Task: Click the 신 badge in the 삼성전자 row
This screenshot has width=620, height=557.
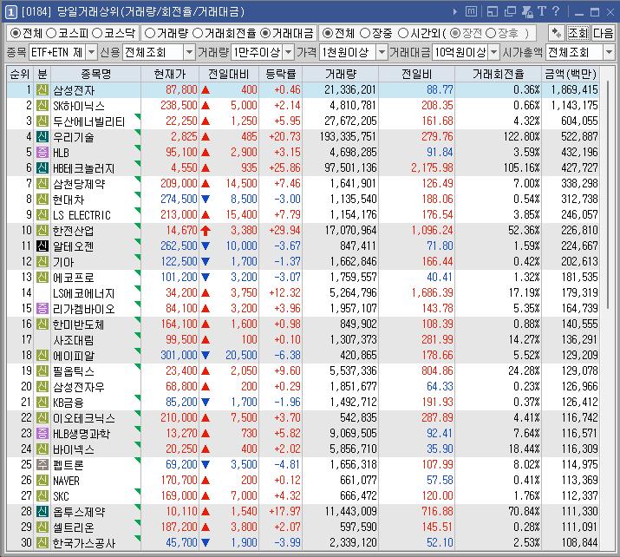Action: click(x=42, y=90)
